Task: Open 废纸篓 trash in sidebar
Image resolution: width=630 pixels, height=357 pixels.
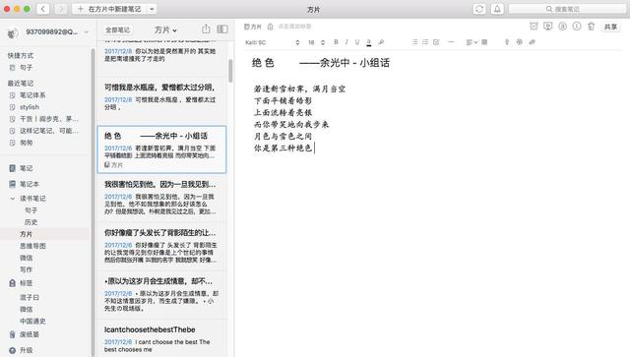Action: tap(30, 334)
